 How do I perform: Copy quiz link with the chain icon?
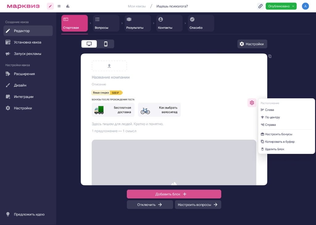[x=260, y=6]
